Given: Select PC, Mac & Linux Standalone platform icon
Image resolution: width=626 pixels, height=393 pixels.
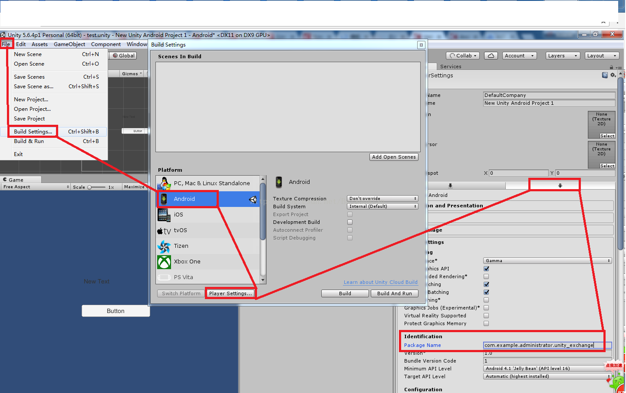Looking at the screenshot, I should (x=164, y=183).
